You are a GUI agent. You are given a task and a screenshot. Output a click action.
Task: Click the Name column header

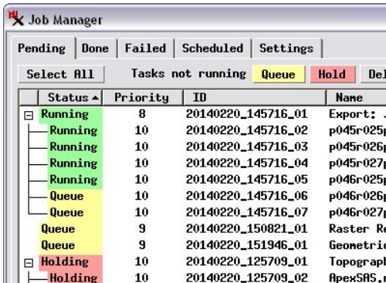click(356, 98)
